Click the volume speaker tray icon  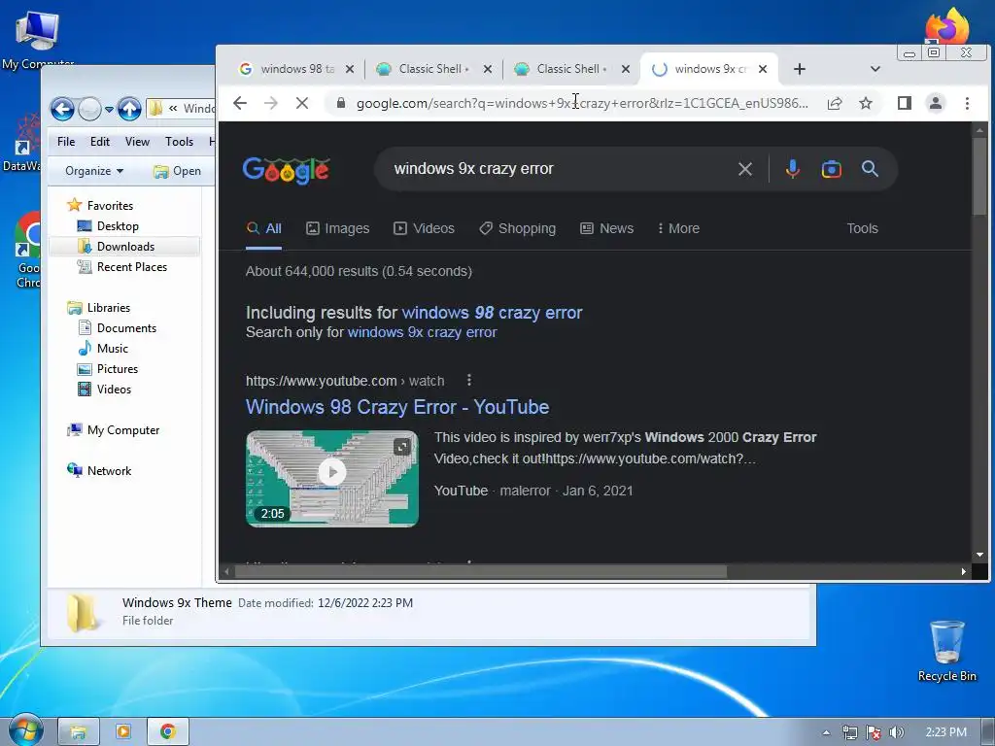pyautogui.click(x=897, y=732)
